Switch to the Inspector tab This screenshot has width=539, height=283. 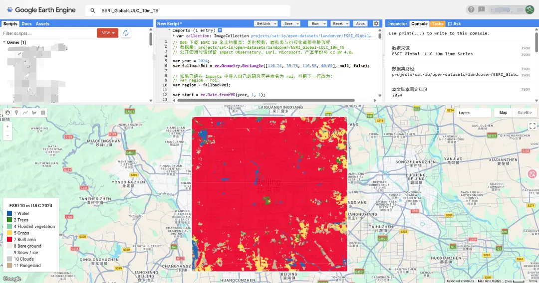coord(397,24)
